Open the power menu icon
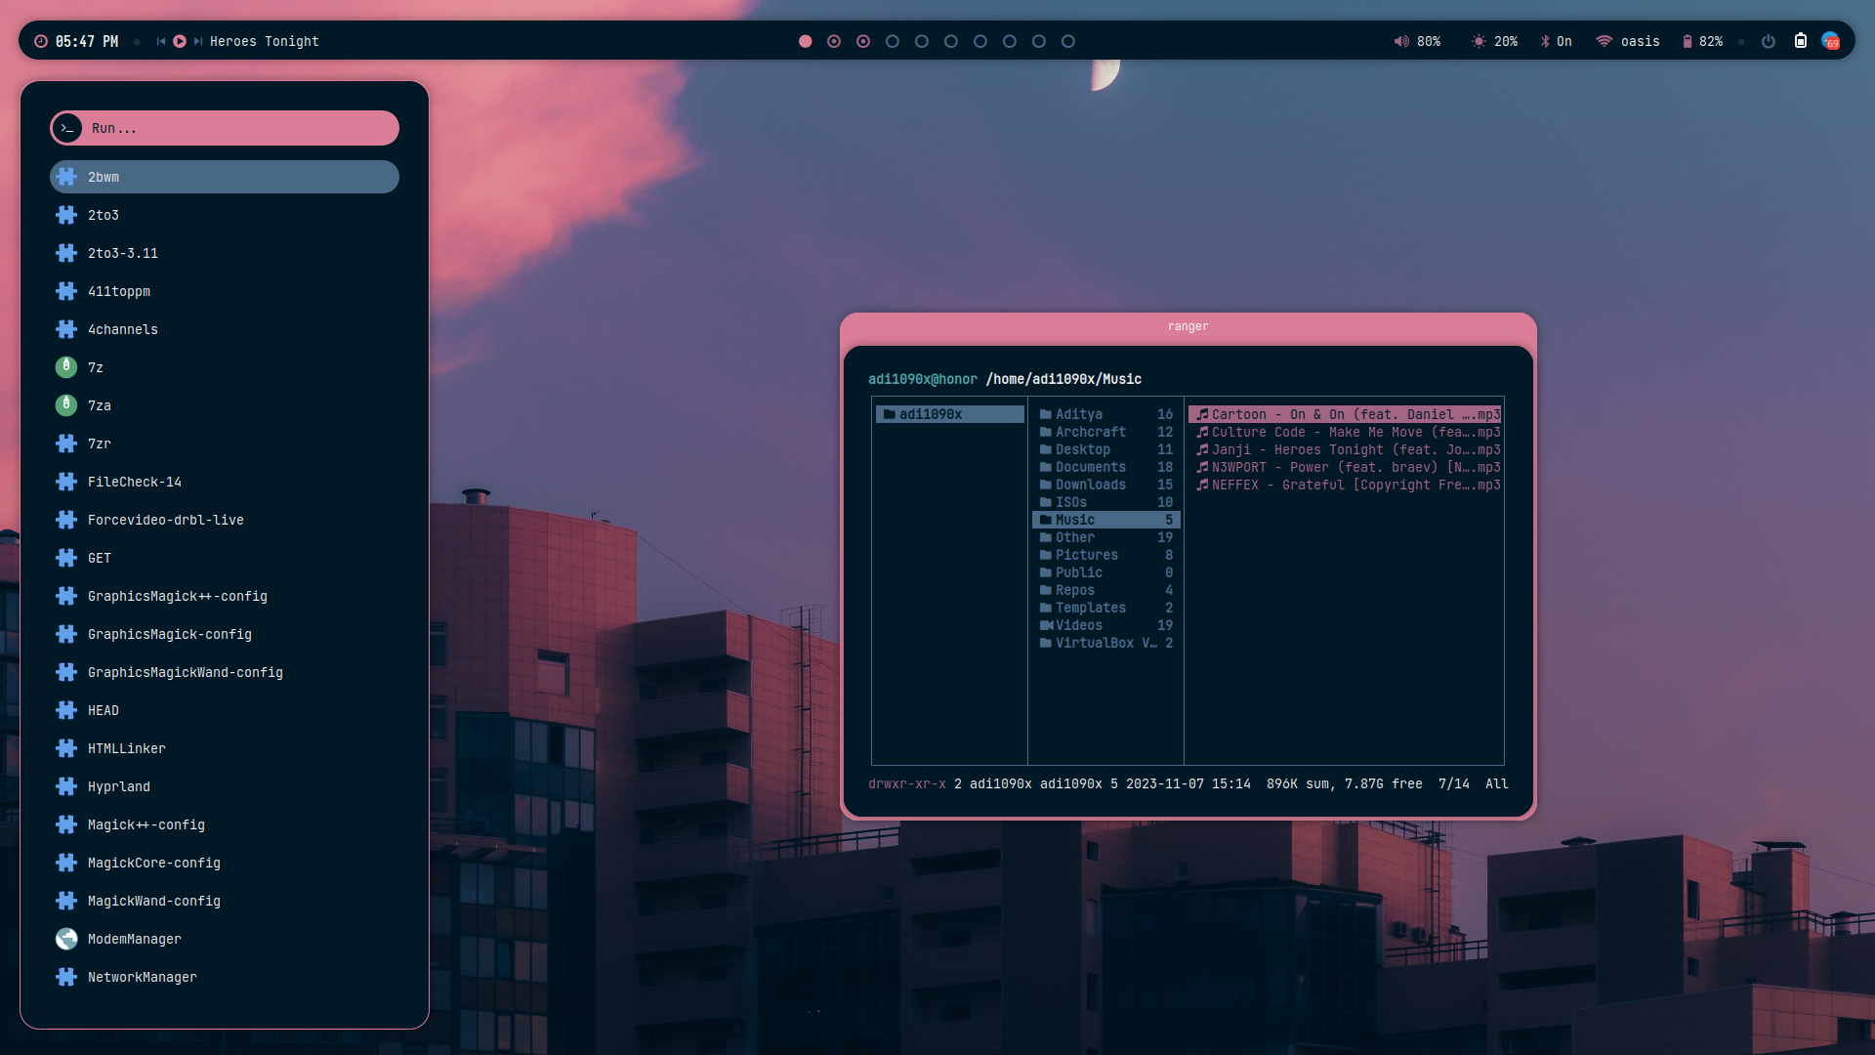 [x=1768, y=41]
